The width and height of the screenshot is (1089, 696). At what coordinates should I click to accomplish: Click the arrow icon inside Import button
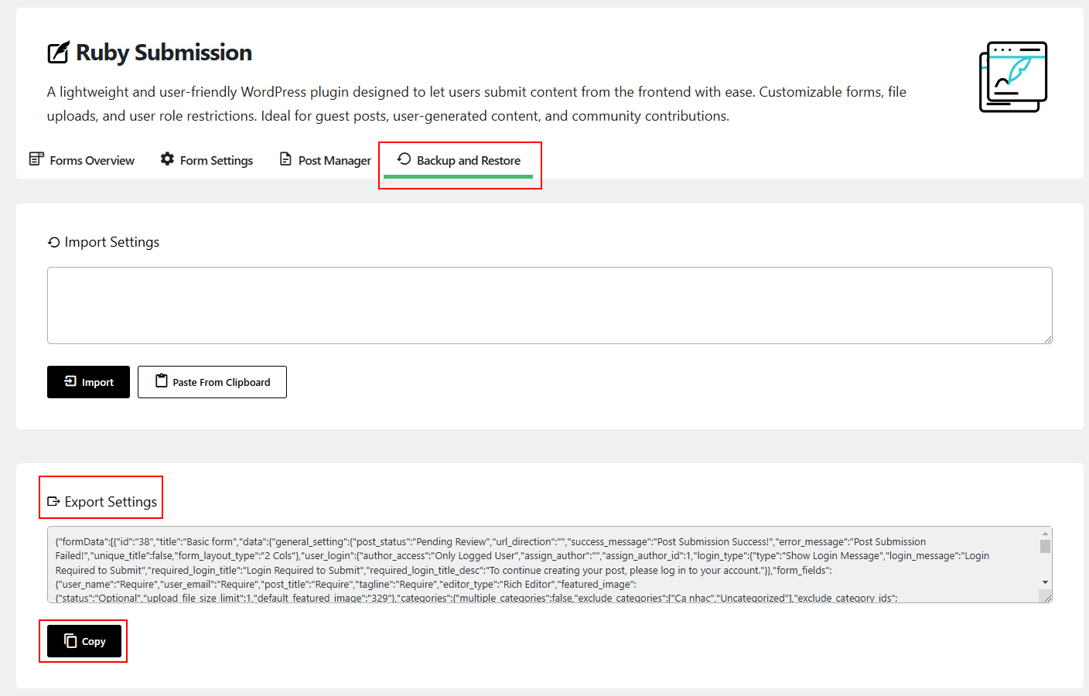pos(70,381)
